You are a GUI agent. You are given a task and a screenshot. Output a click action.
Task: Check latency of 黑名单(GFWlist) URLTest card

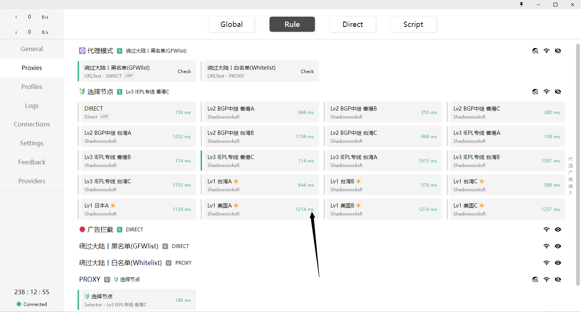(184, 71)
